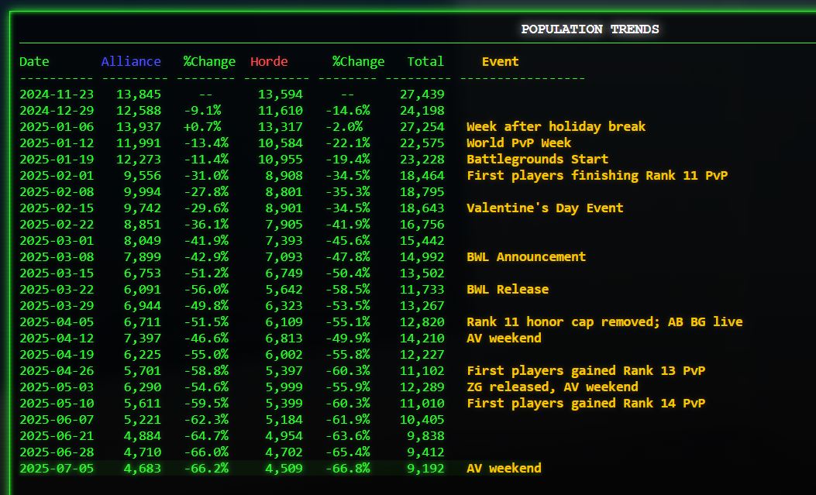This screenshot has width=816, height=495.
Task: Click Alliance value 6,091
Action: click(x=143, y=289)
